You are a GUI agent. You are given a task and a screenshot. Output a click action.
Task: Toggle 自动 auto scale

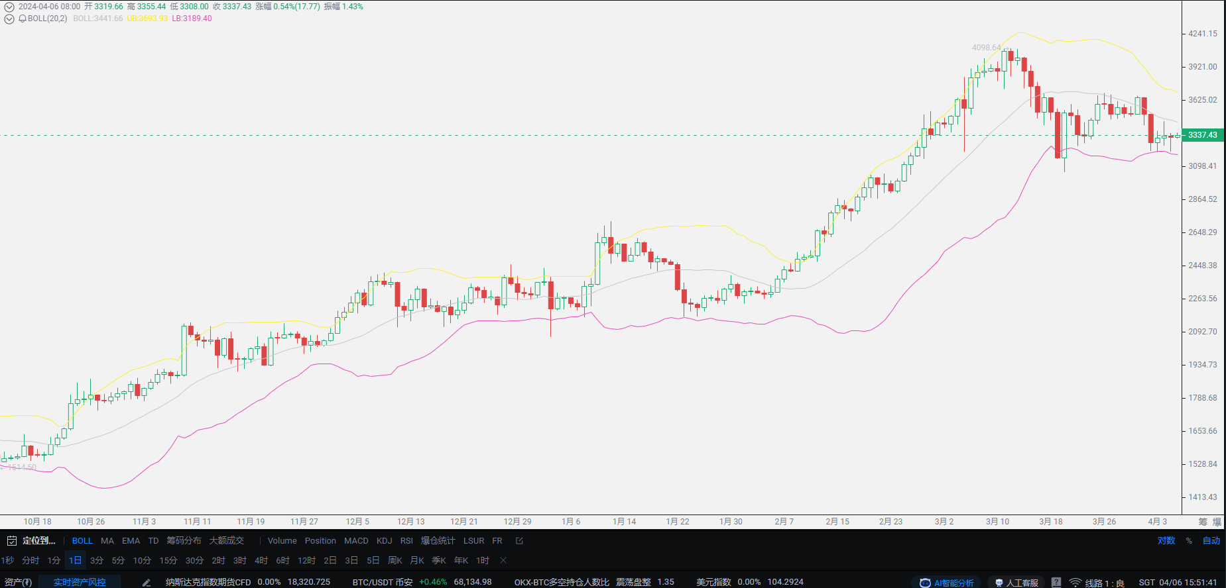click(1211, 541)
